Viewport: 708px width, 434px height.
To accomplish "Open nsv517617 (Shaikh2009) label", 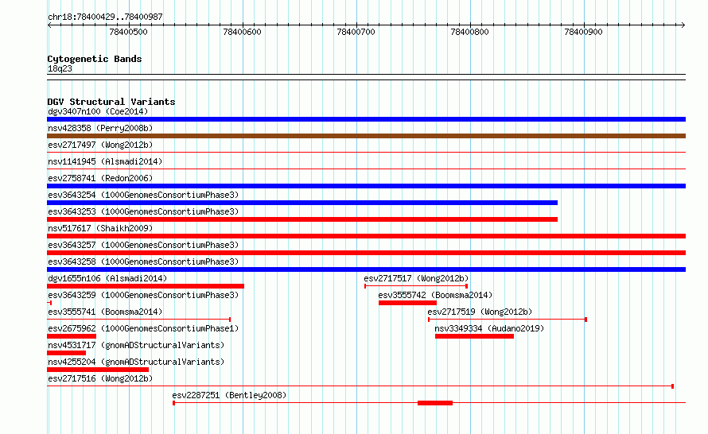I will [x=100, y=228].
